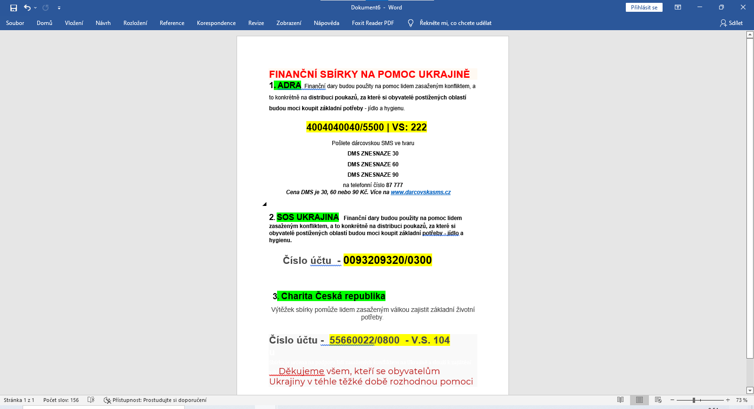
Task: Open the Návrh tab
Action: (103, 23)
